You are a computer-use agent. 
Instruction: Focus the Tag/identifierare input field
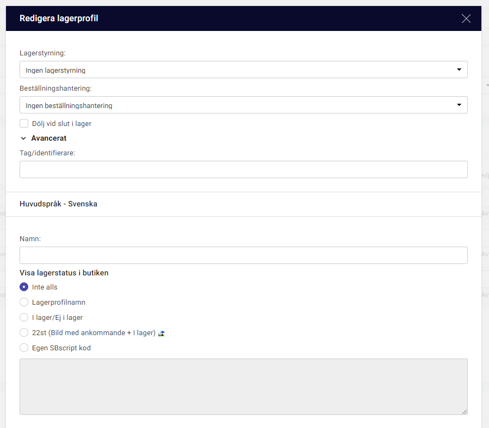point(243,169)
